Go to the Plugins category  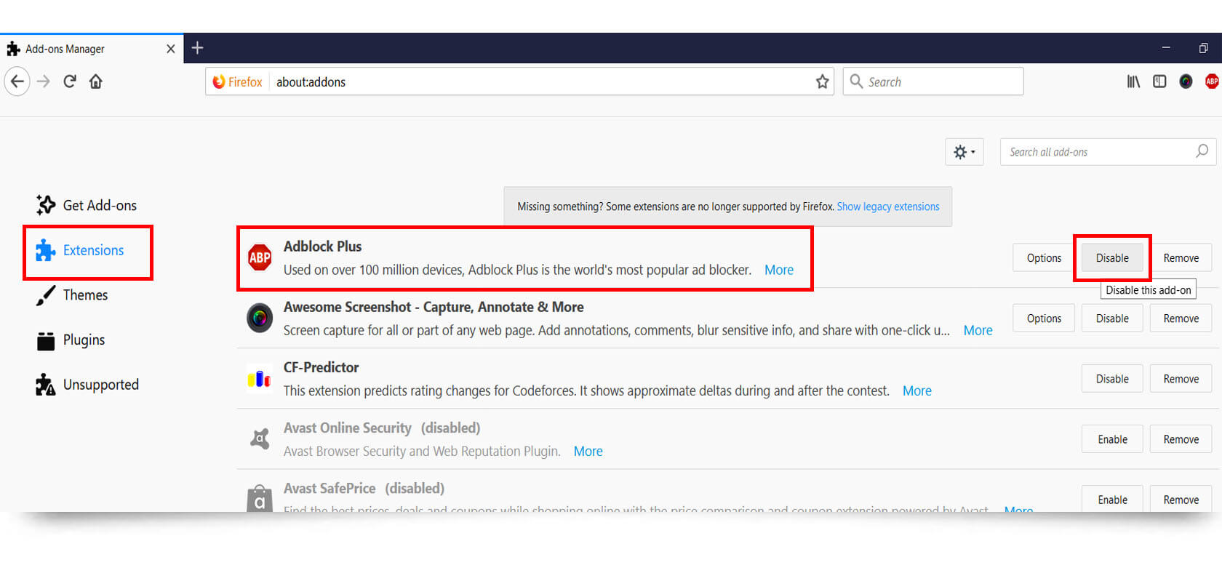[71, 340]
